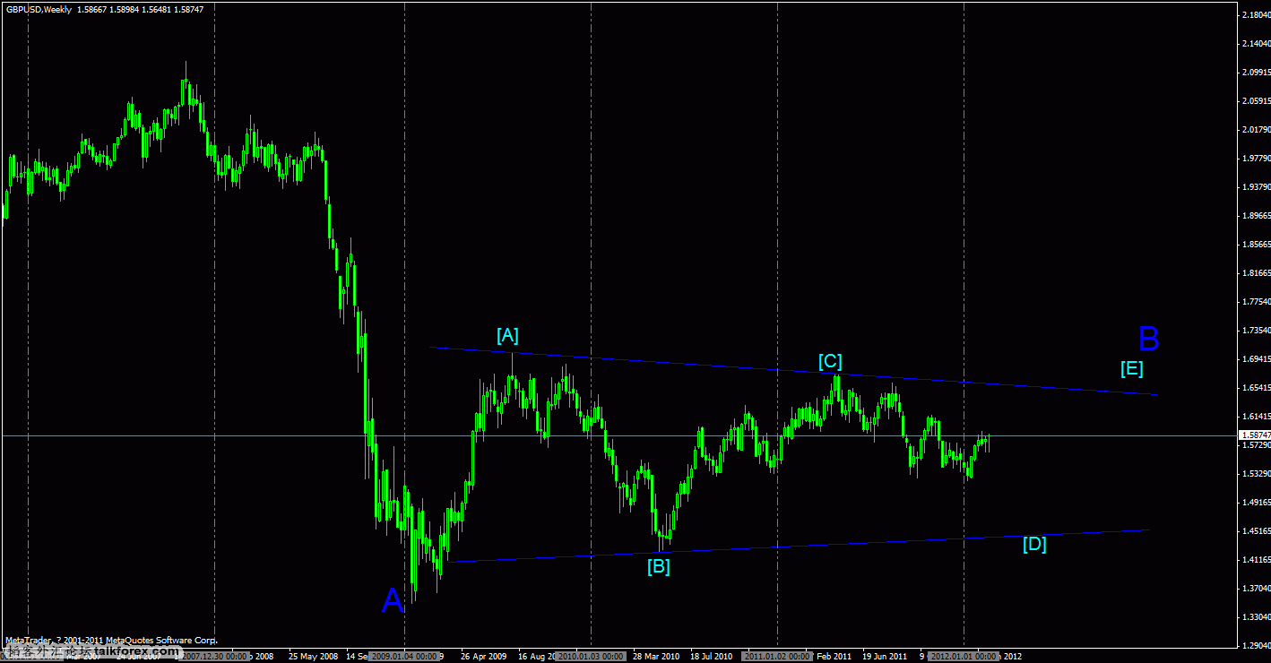Click the 1.49165 price axis label
The image size is (1271, 663).
[1256, 503]
